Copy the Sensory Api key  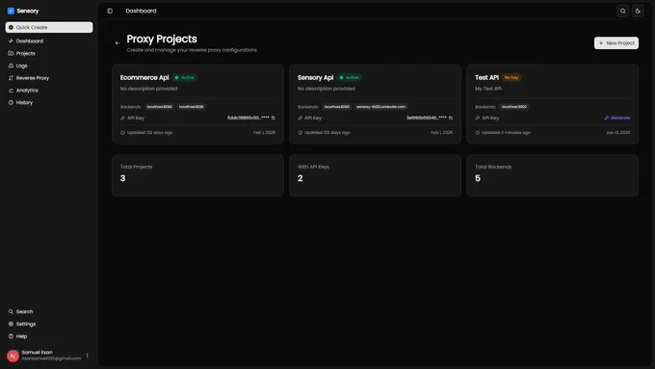click(451, 118)
